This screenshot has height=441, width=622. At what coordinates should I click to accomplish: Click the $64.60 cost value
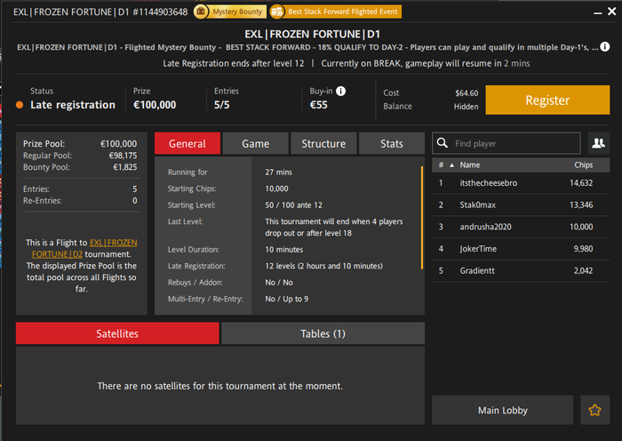[466, 92]
